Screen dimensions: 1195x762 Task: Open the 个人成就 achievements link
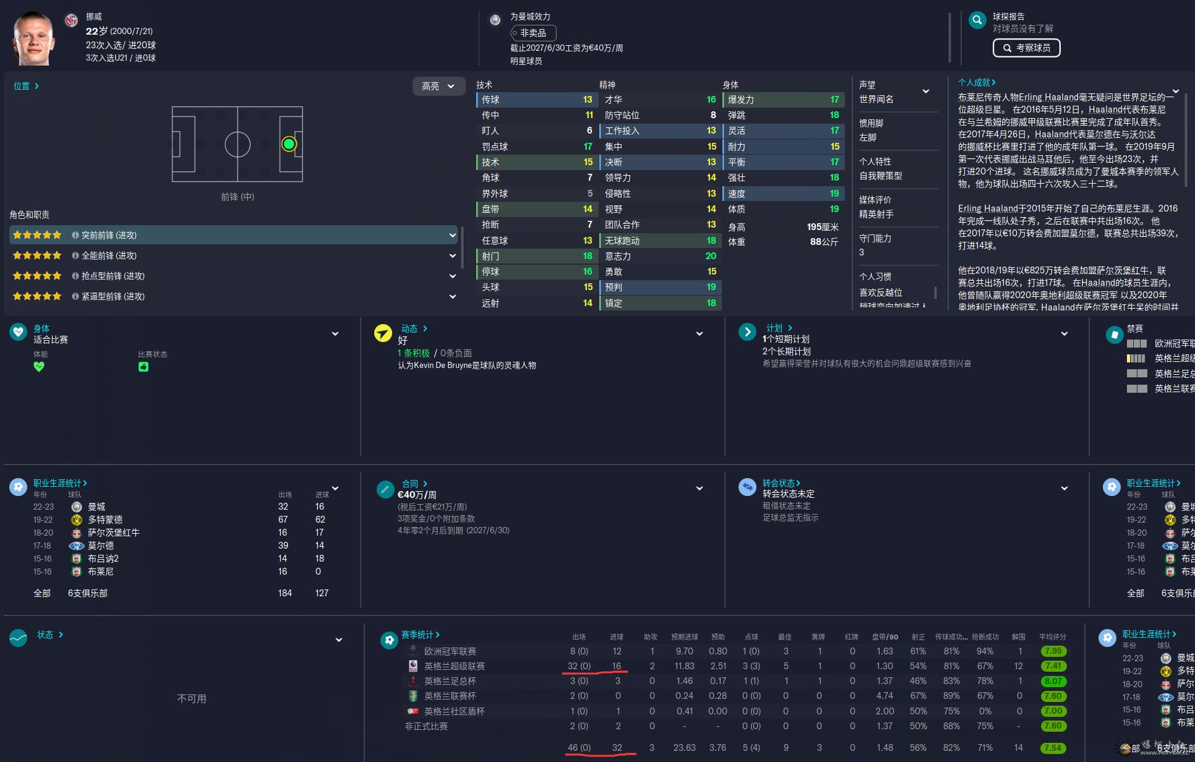pyautogui.click(x=977, y=82)
